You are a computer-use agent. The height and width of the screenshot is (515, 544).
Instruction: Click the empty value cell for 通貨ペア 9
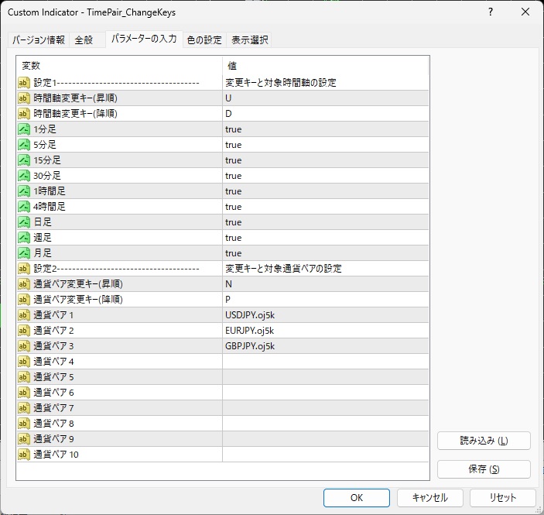tap(326, 439)
